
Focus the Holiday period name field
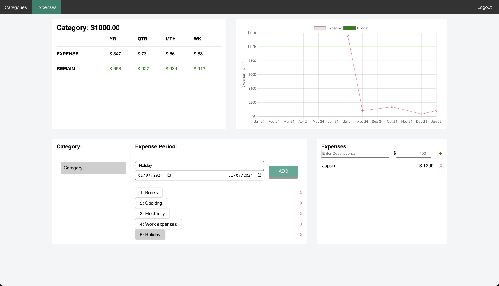click(x=200, y=166)
